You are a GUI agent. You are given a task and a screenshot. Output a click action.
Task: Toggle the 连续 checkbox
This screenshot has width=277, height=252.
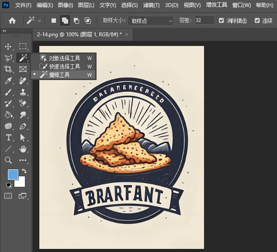(257, 21)
